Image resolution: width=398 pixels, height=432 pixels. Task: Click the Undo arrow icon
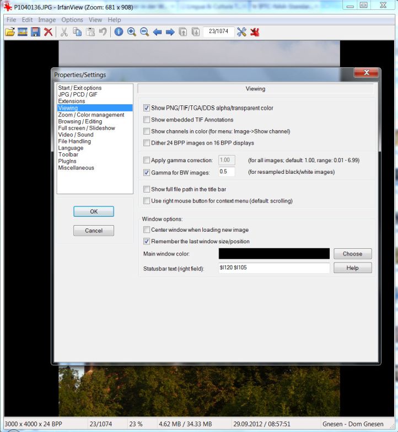(103, 32)
